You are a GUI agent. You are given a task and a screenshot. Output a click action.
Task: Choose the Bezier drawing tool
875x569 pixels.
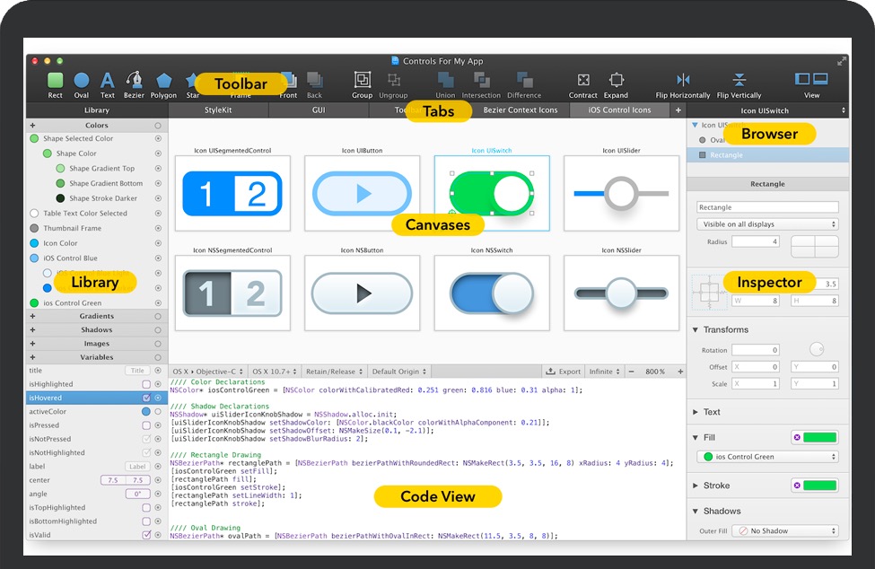click(134, 82)
